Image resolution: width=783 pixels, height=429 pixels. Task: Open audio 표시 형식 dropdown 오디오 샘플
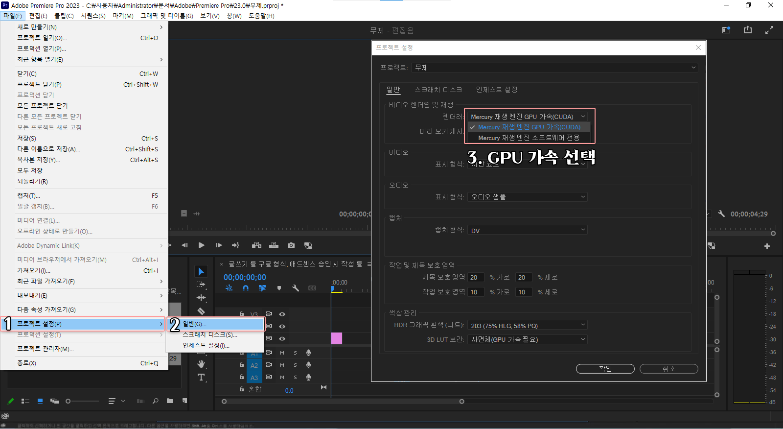(x=528, y=197)
